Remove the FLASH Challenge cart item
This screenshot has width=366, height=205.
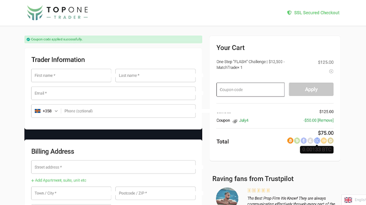[331, 72]
